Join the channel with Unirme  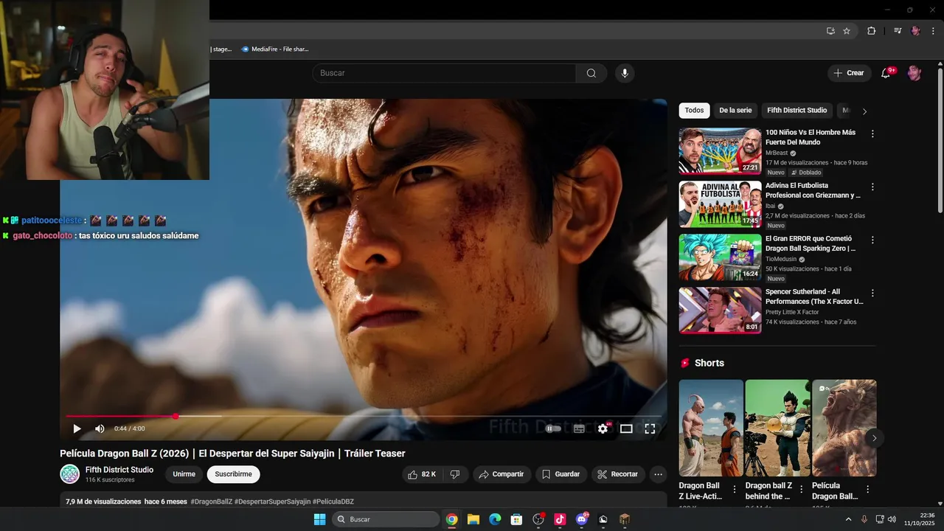coord(184,474)
